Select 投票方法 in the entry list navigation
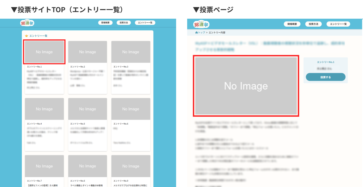 (x=124, y=22)
